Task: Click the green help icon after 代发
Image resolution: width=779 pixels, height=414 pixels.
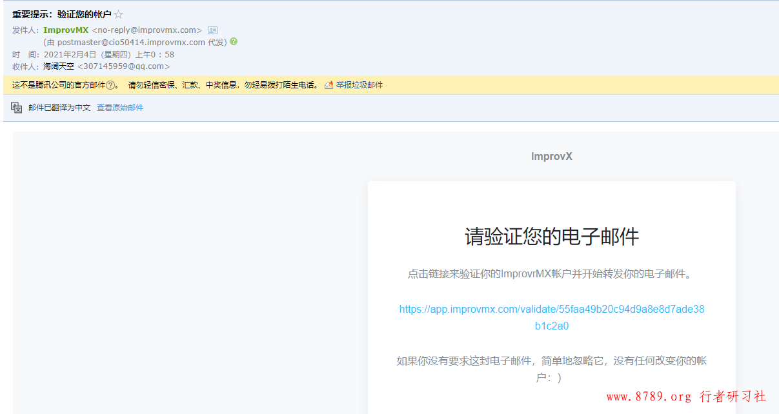Action: pos(234,41)
